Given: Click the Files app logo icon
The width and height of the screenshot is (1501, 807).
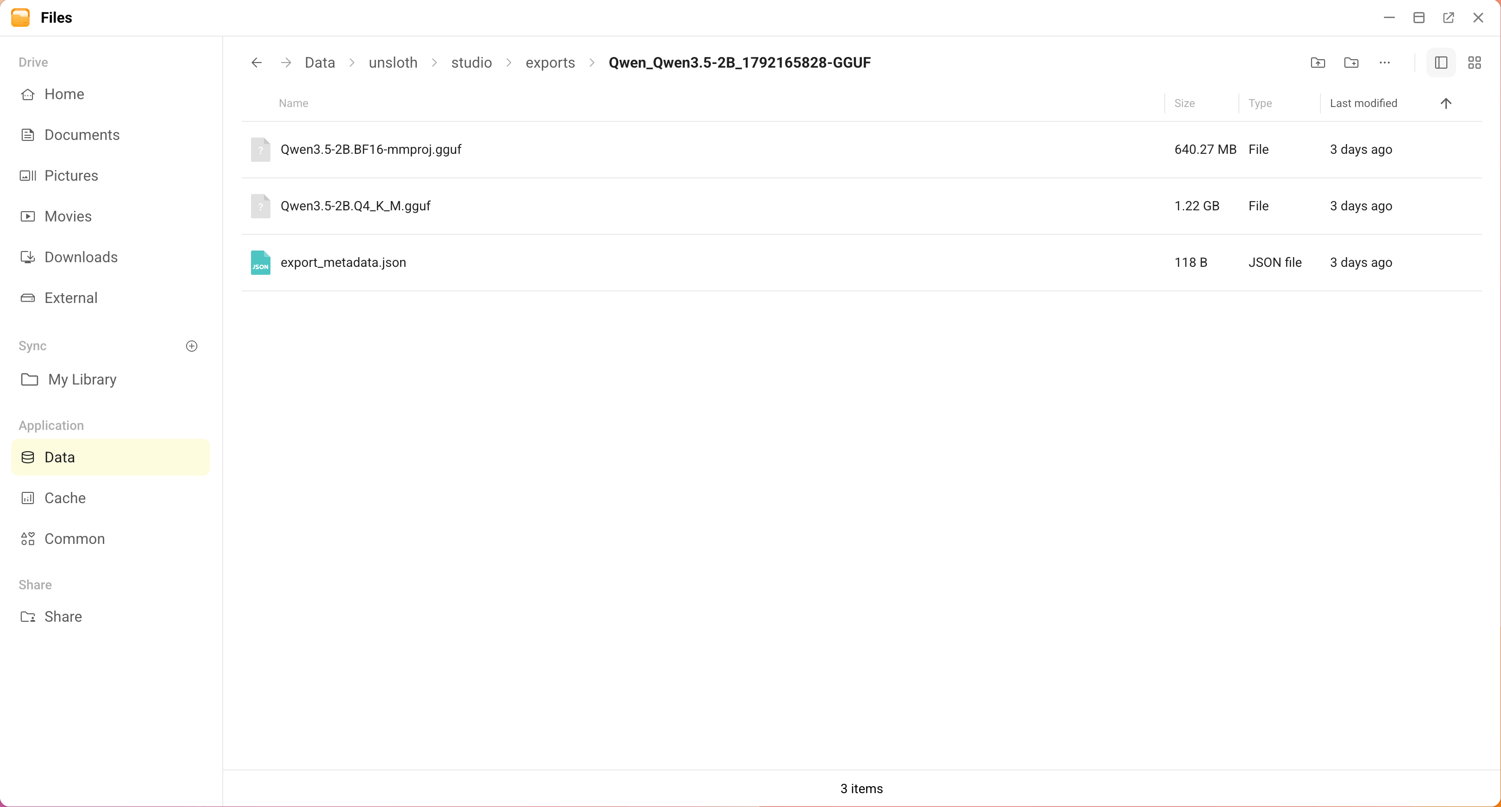Looking at the screenshot, I should point(20,18).
